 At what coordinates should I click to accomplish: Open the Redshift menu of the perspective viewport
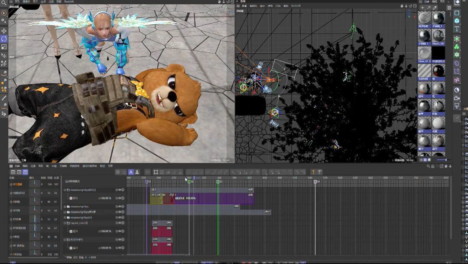[x=69, y=2]
